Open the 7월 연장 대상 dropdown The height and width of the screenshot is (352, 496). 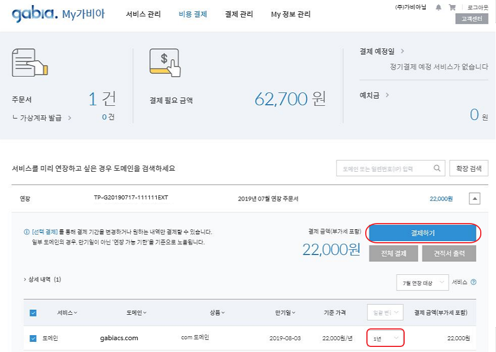point(422,283)
